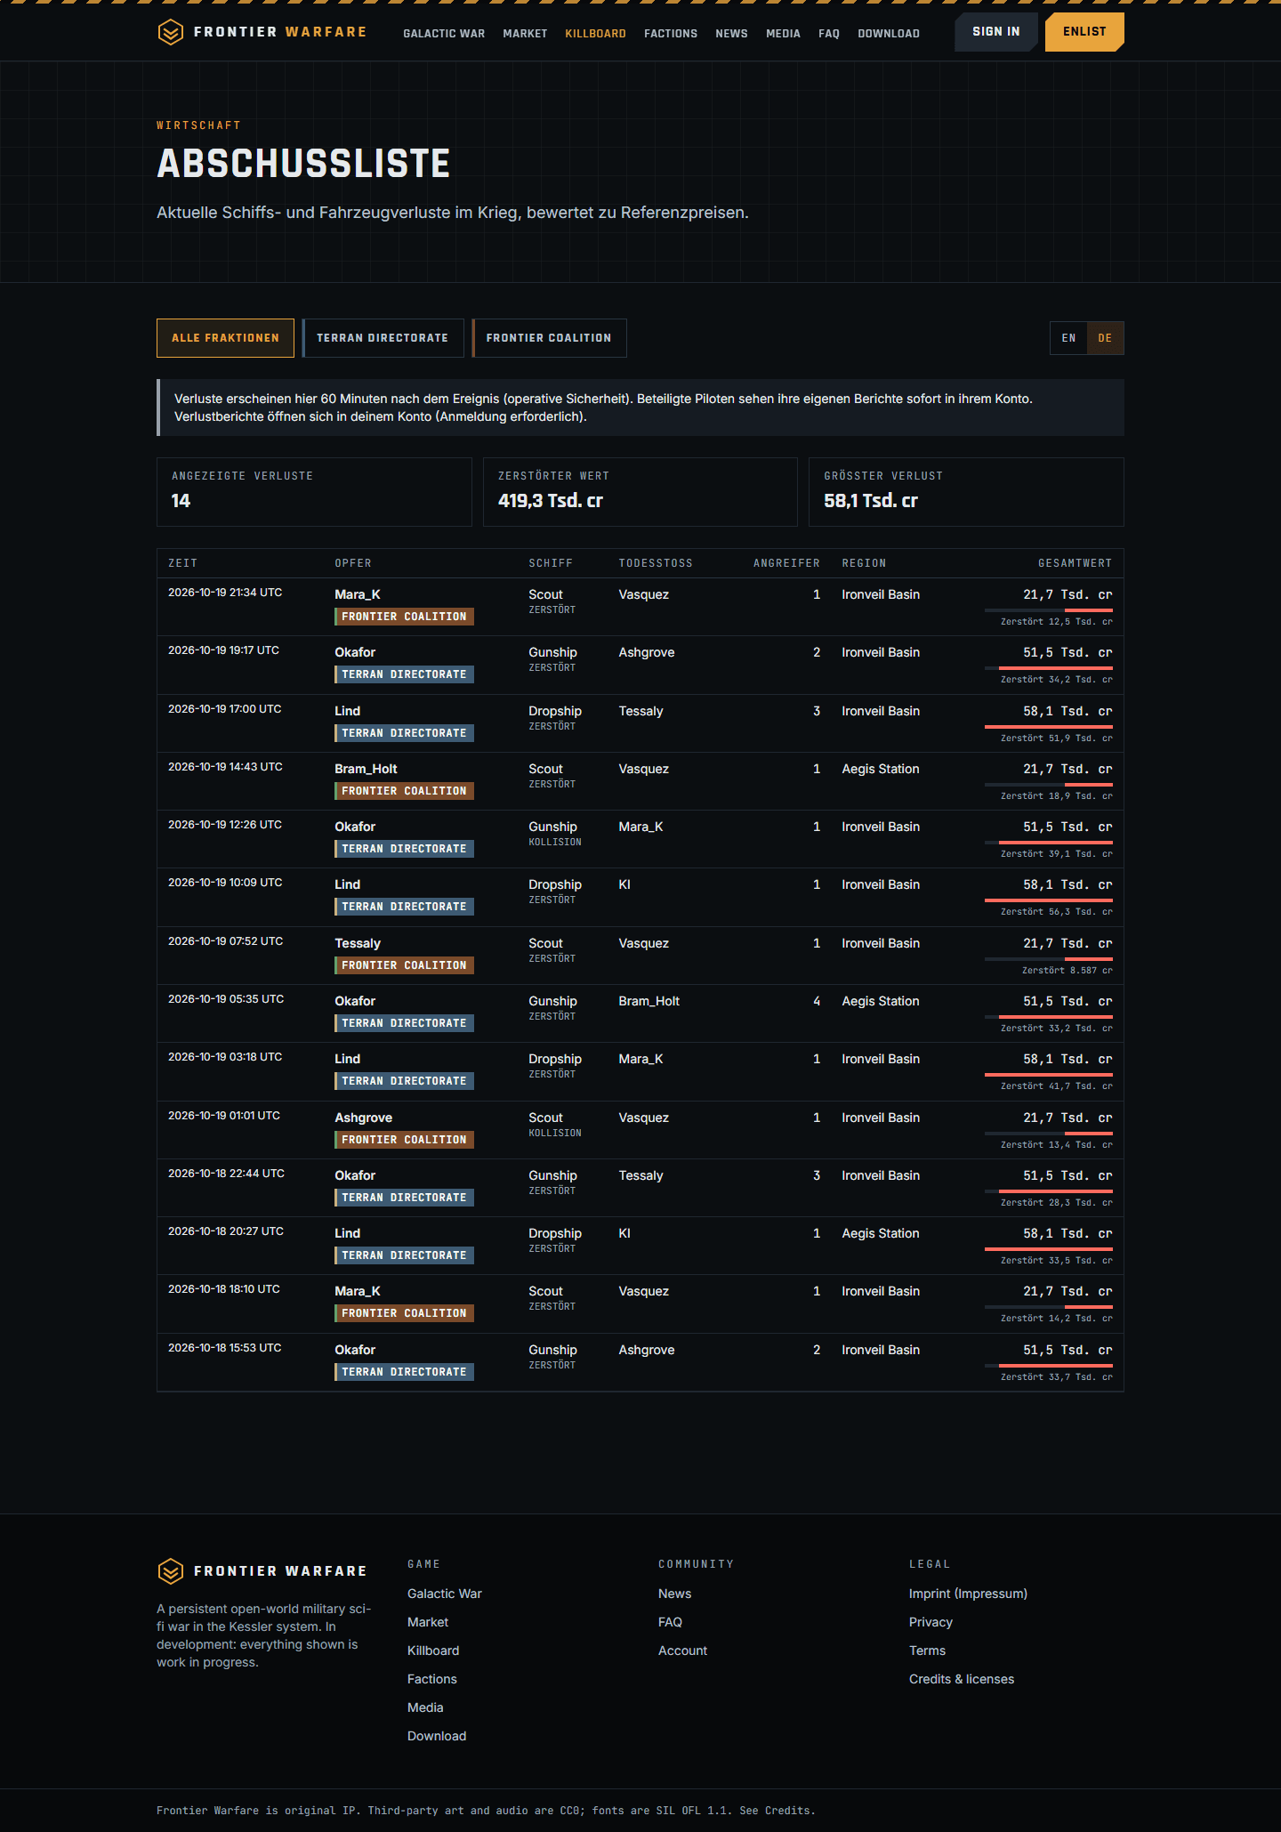Open Factions in top navigation

(671, 34)
